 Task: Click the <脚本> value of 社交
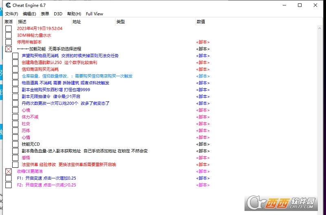coord(203,124)
